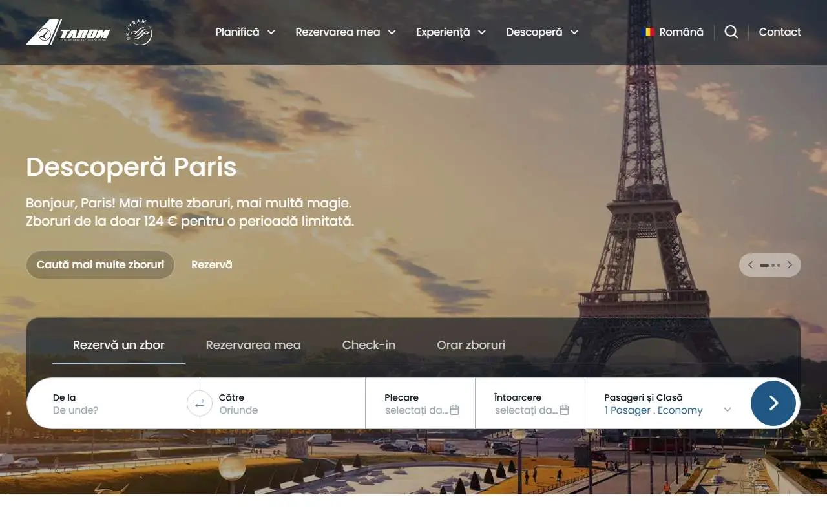Show the next hero slide
Image resolution: width=827 pixels, height=517 pixels.
point(790,265)
